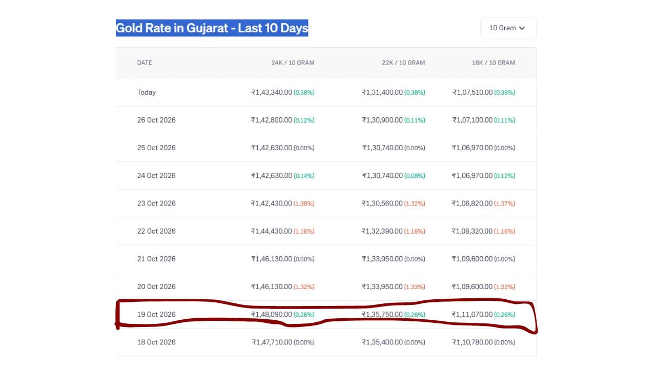Select the 18K / 10 GRAM column header
The height and width of the screenshot is (369, 656).
[494, 63]
